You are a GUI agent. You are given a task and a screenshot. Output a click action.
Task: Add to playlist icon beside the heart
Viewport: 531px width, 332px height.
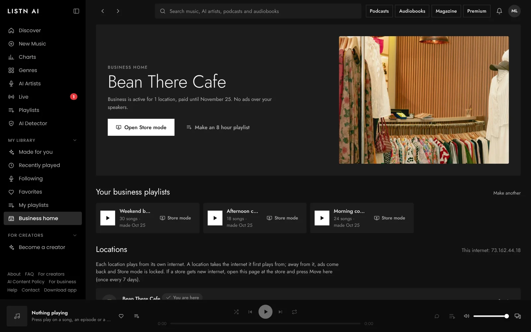pos(136,316)
